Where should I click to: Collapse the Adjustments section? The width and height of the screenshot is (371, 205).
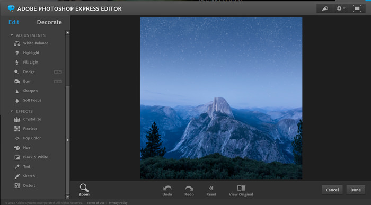[12, 35]
